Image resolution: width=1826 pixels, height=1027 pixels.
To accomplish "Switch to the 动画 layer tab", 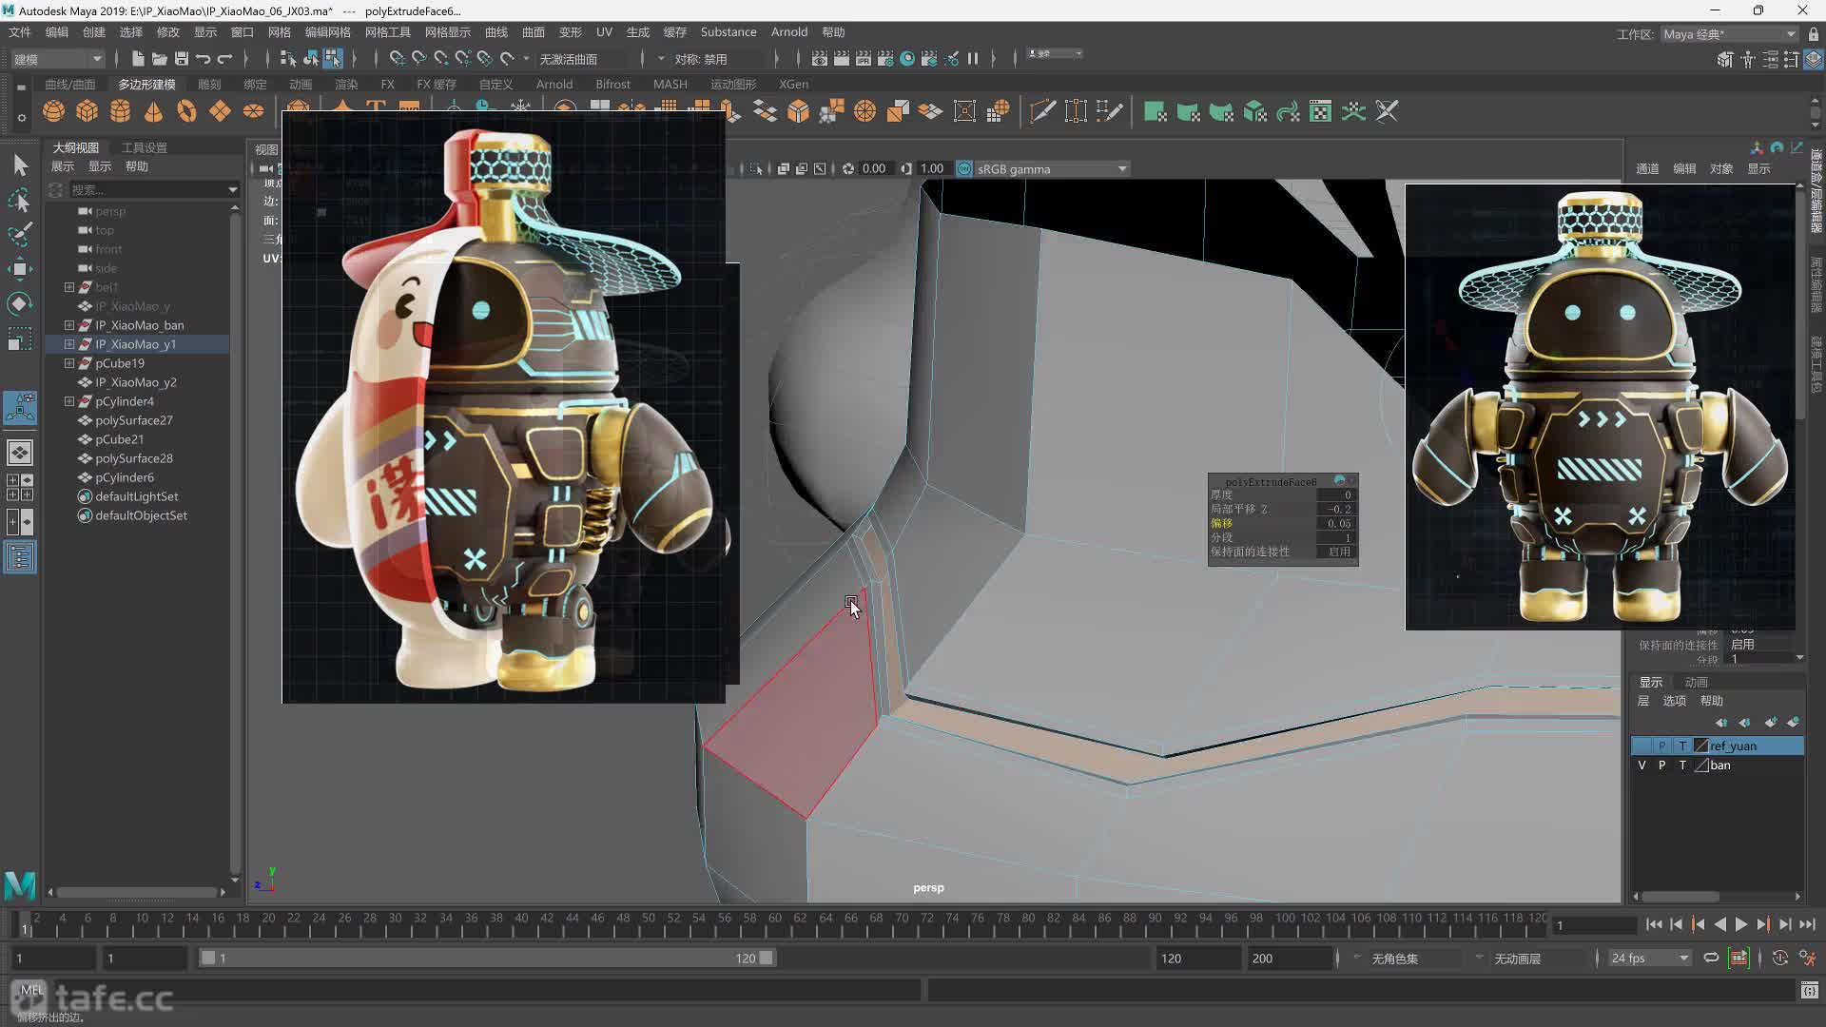I will tap(1696, 682).
